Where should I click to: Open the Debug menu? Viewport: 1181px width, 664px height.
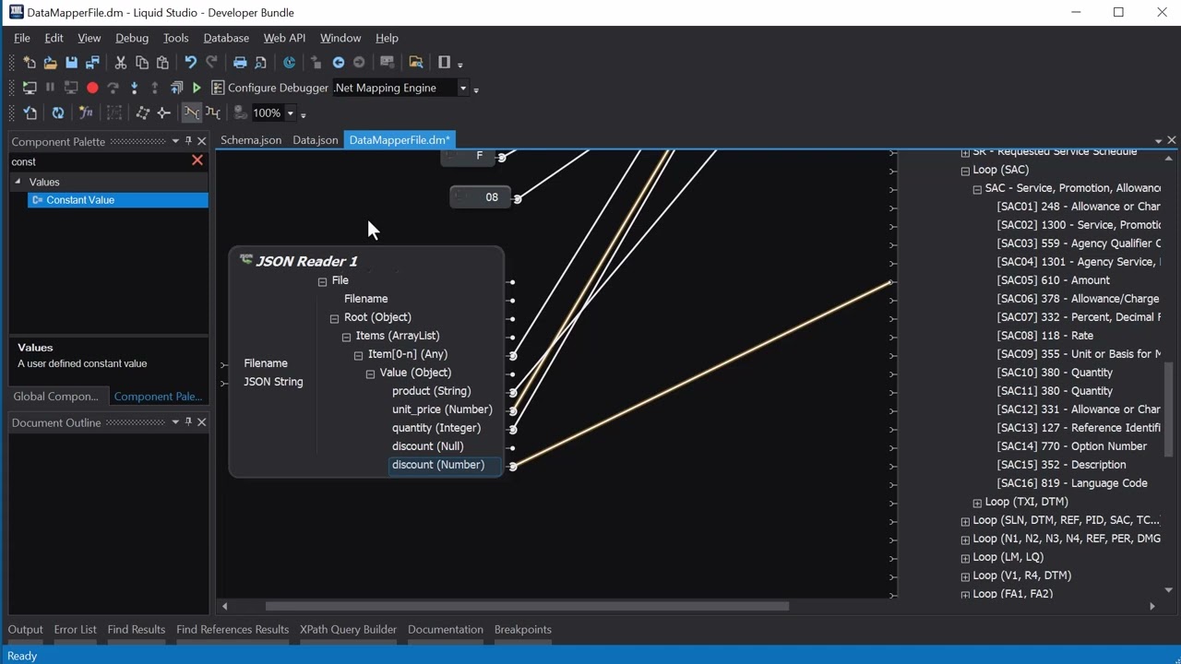click(x=132, y=38)
